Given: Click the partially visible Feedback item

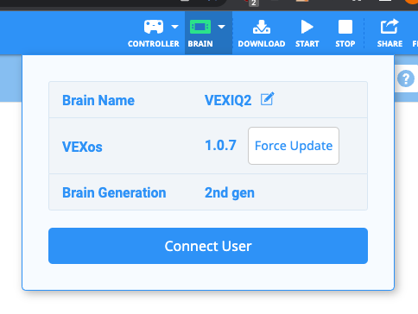Looking at the screenshot, I should click(415, 44).
